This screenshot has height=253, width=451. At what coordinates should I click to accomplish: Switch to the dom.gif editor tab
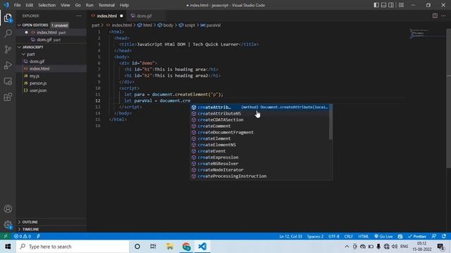click(x=144, y=15)
